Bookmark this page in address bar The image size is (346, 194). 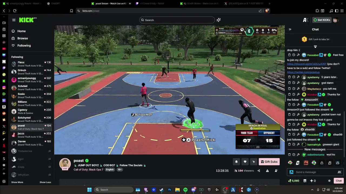71,11
